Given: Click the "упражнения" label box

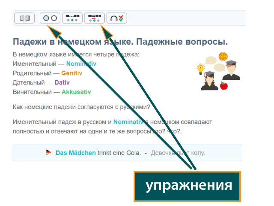Looking at the screenshot, I should (188, 186).
